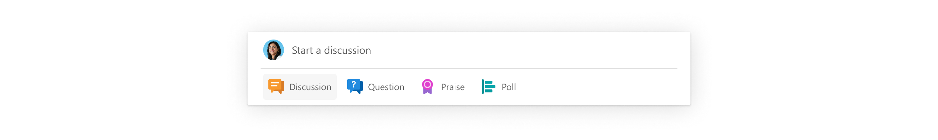Click the 'Praise' text label
The image size is (938, 140).
[x=453, y=87]
